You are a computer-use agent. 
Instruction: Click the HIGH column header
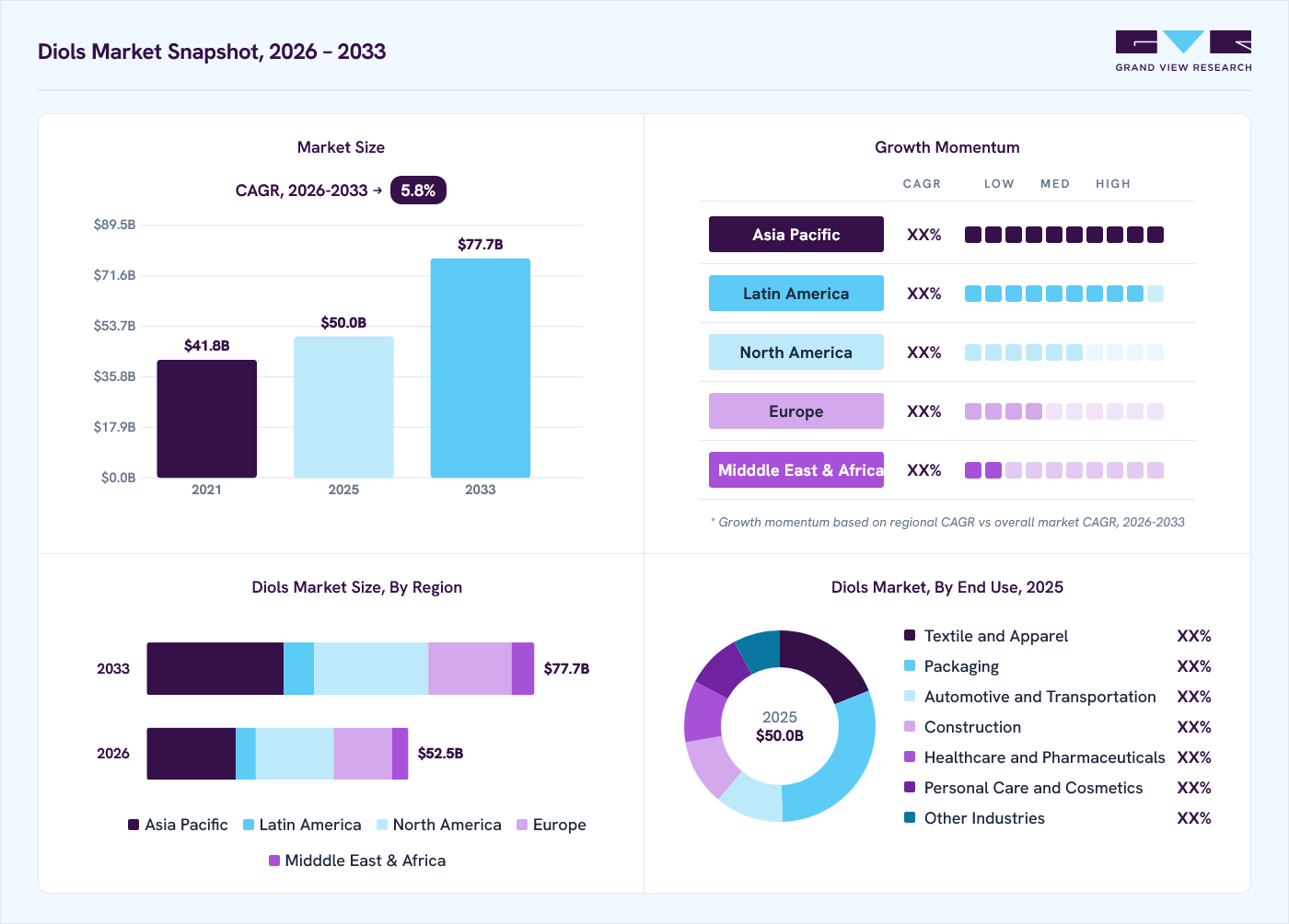click(1113, 184)
